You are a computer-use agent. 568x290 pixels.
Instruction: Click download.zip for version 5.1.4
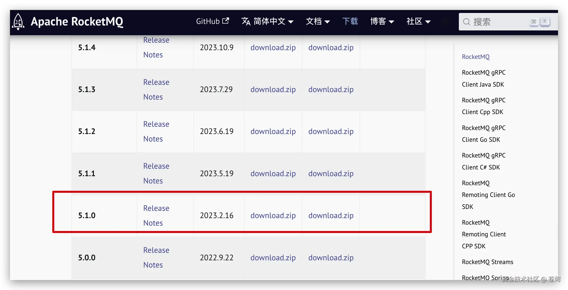pos(273,47)
